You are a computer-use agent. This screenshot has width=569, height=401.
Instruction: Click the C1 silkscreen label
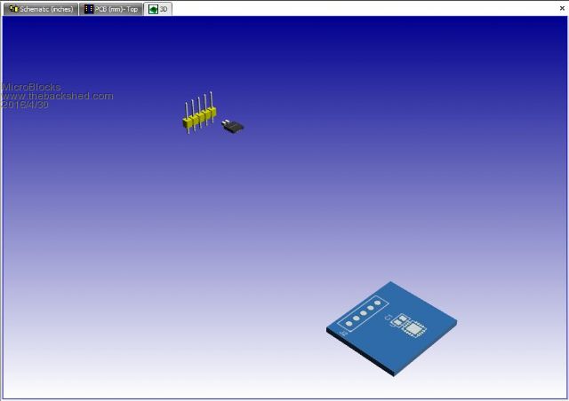[x=389, y=319]
